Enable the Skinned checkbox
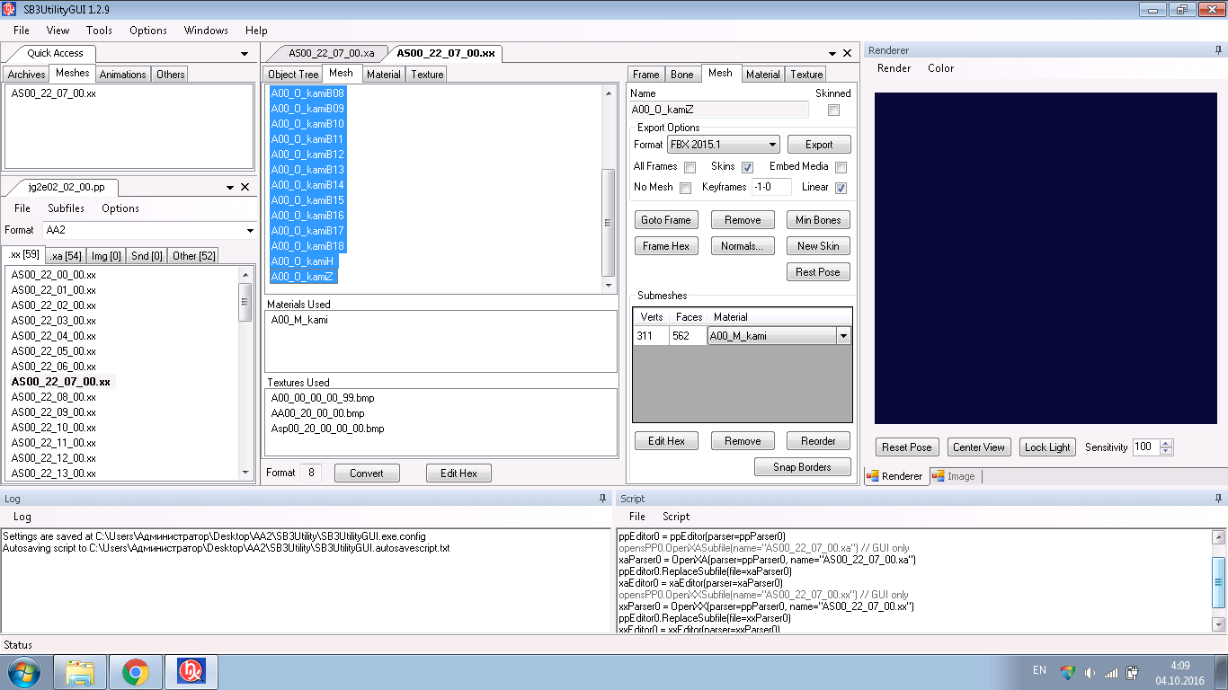The image size is (1228, 690). (x=833, y=110)
